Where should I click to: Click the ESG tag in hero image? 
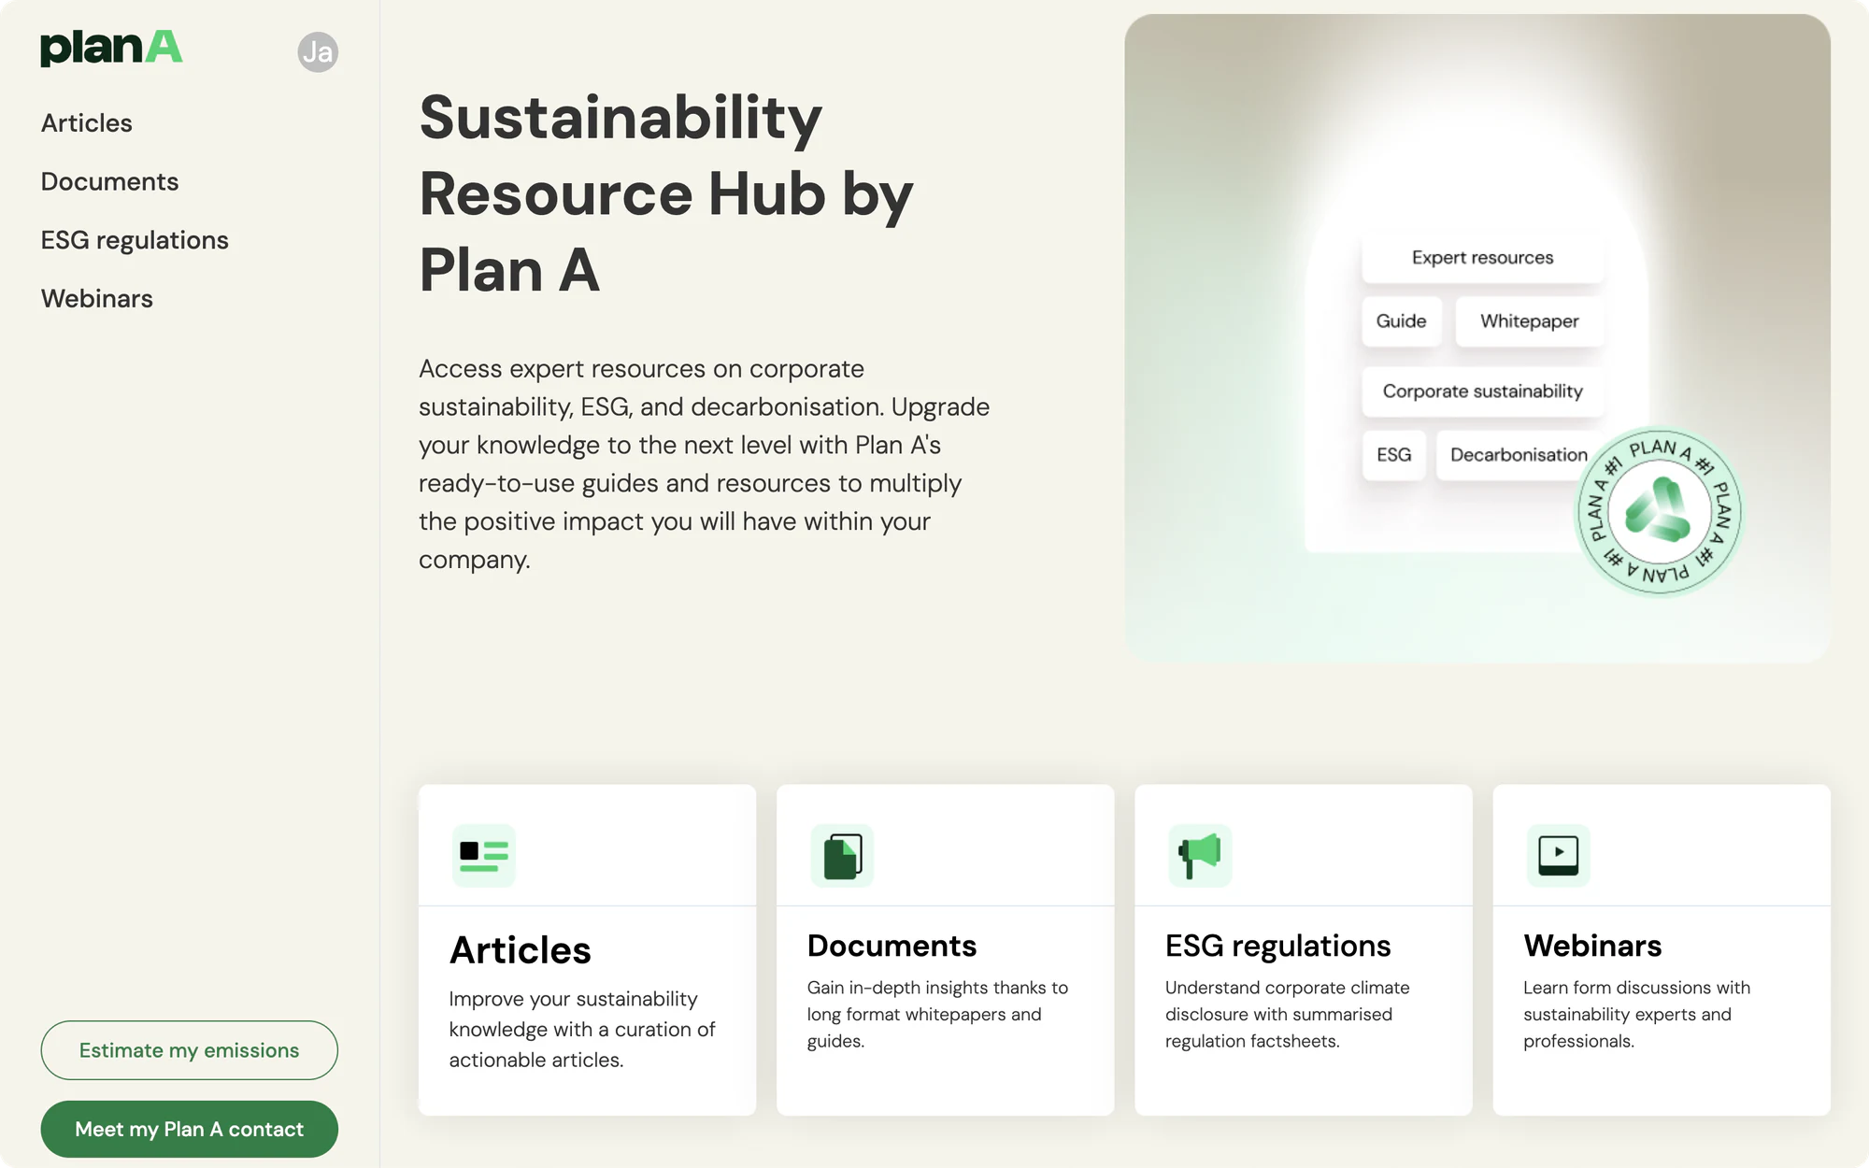click(x=1393, y=455)
